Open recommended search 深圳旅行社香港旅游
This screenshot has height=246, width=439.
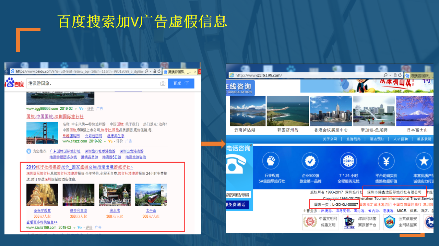pyautogui.click(x=100, y=151)
